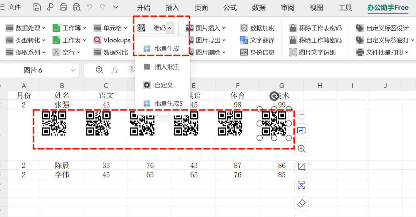
Task: Open the 单元格 dropdown
Action: [111, 28]
